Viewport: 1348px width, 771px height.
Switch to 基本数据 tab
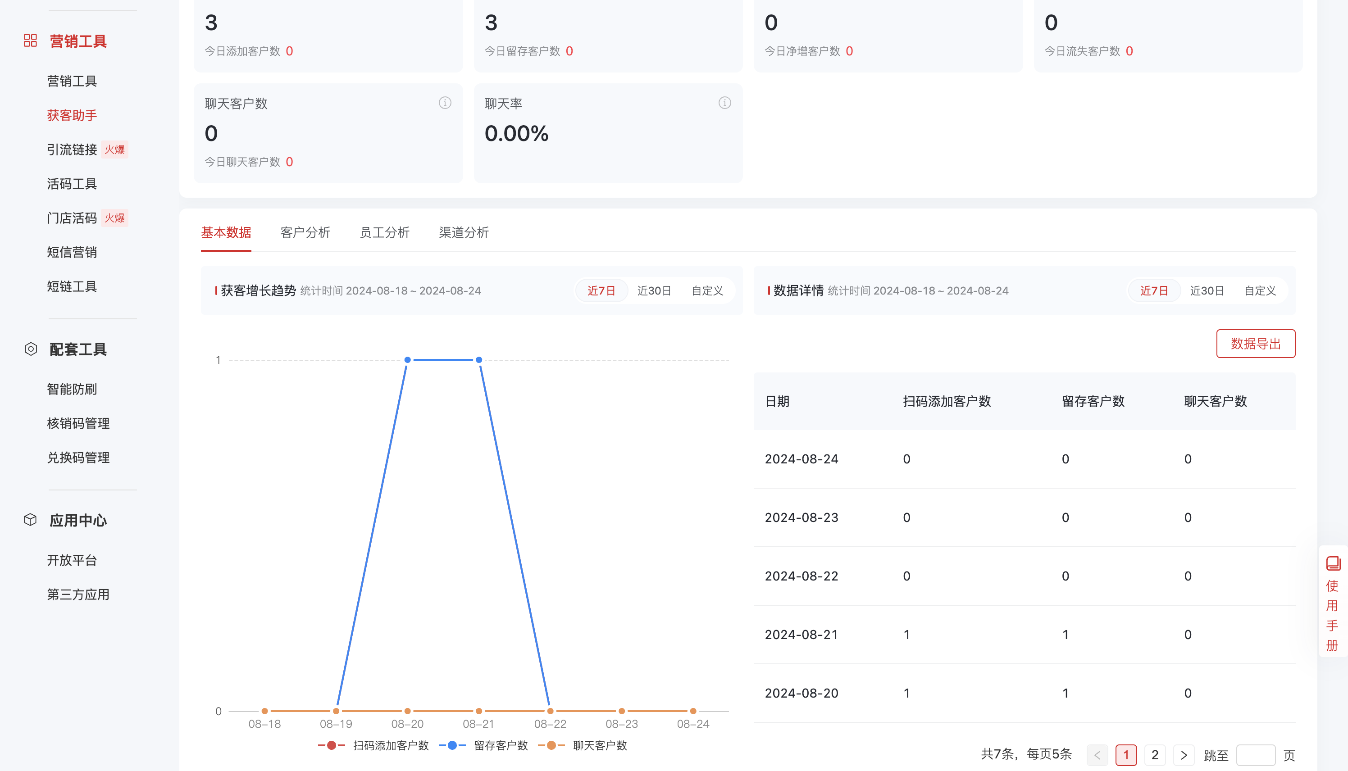pos(226,232)
